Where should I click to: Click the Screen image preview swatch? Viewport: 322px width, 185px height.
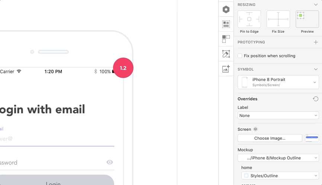pos(312,138)
